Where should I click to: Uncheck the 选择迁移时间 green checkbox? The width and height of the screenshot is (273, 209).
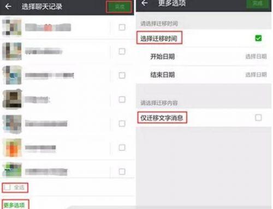[258, 38]
